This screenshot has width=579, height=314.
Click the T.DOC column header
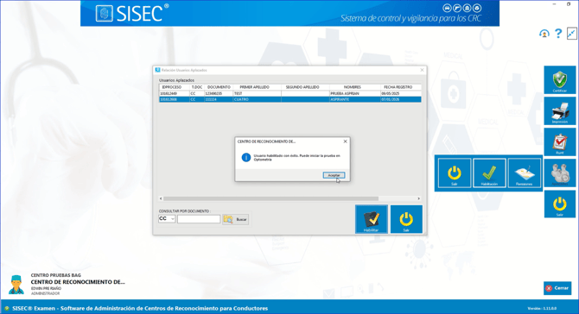coord(197,87)
